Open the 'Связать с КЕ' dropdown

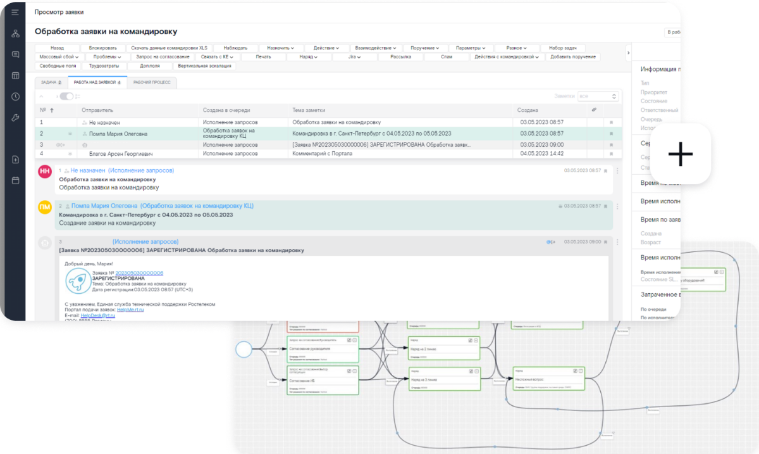[x=218, y=57]
